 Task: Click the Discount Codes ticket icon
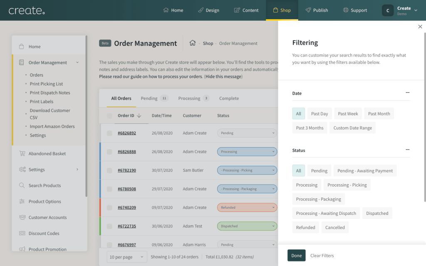point(22,234)
